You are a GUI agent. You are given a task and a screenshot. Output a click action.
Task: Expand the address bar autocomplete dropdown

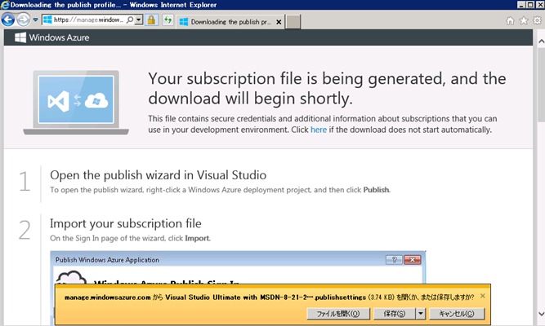pos(139,20)
